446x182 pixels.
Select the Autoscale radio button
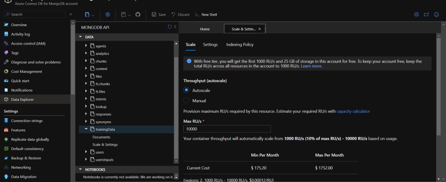pyautogui.click(x=187, y=90)
